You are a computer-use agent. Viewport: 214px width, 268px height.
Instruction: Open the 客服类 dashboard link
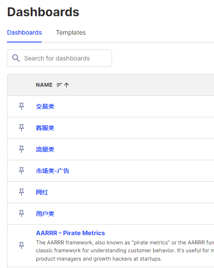click(x=45, y=128)
